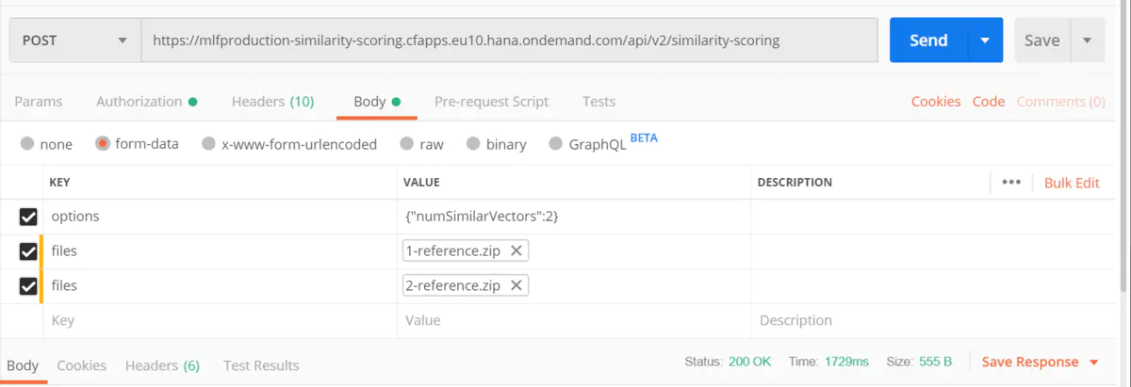The height and width of the screenshot is (387, 1131).
Task: Click the Send request button
Action: coord(928,40)
